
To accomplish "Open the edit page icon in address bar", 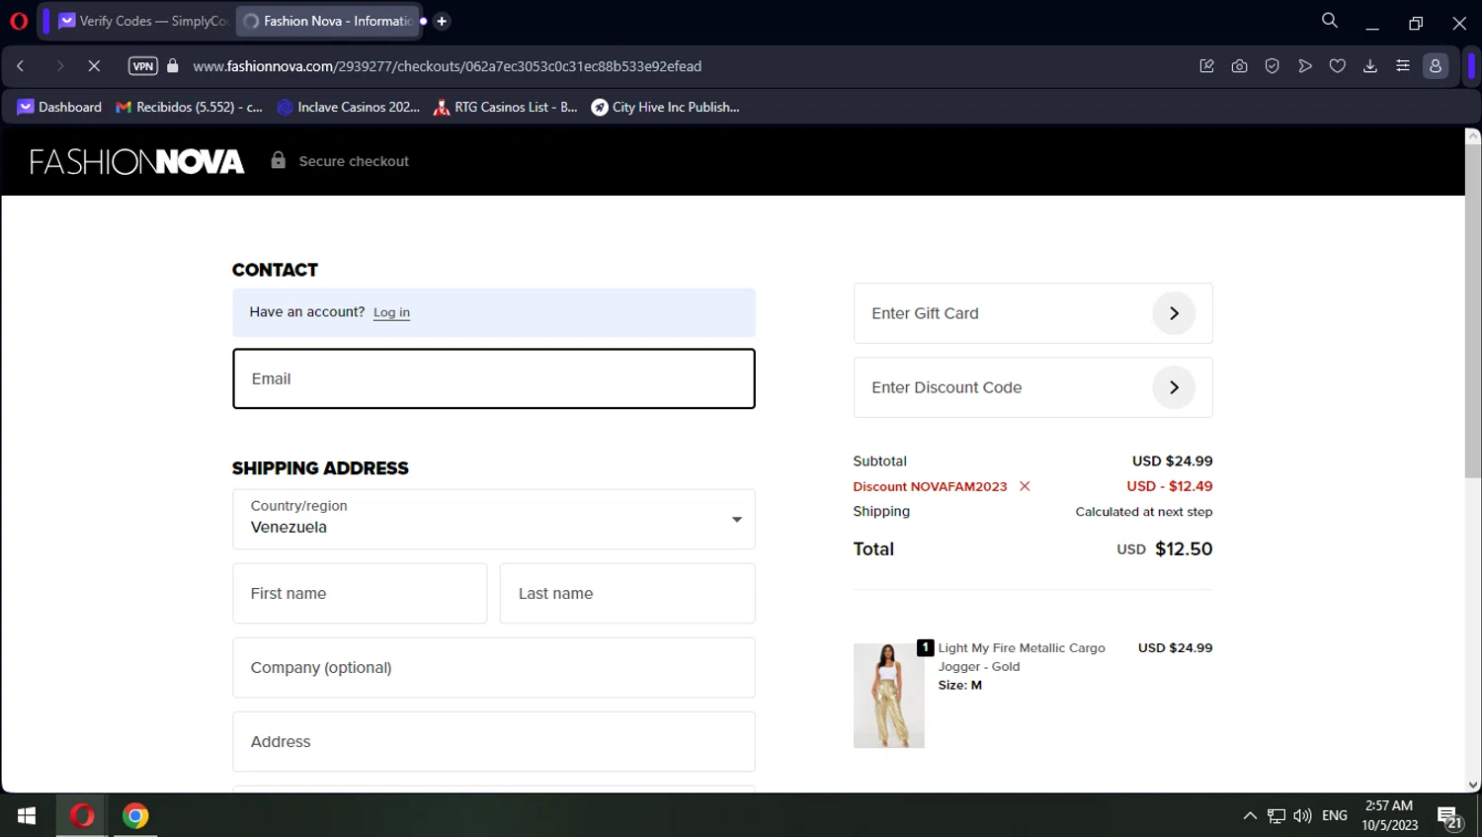I will 1206,66.
